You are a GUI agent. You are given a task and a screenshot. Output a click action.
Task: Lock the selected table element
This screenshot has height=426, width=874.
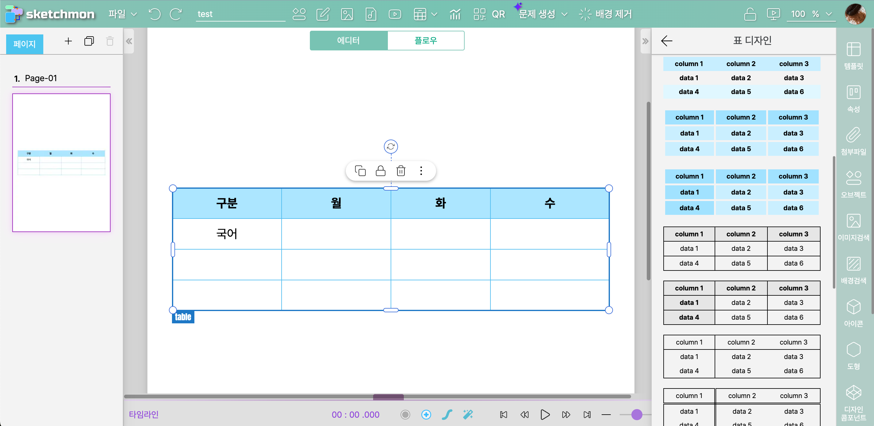[x=380, y=171]
